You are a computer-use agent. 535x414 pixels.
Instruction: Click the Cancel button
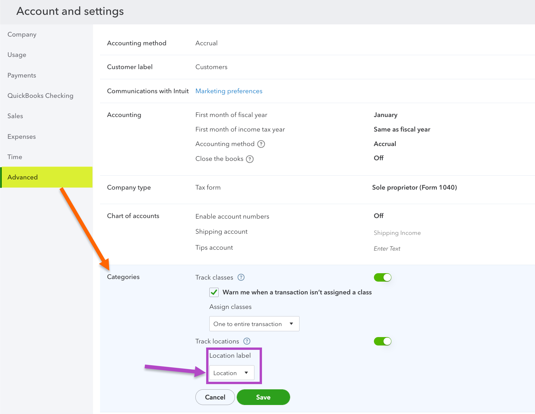tap(215, 397)
